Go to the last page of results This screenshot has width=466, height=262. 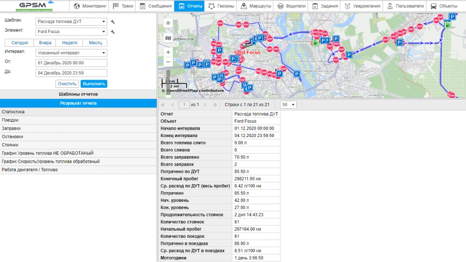[x=215, y=105]
